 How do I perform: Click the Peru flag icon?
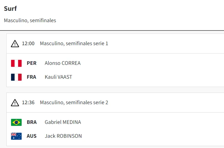(16, 63)
